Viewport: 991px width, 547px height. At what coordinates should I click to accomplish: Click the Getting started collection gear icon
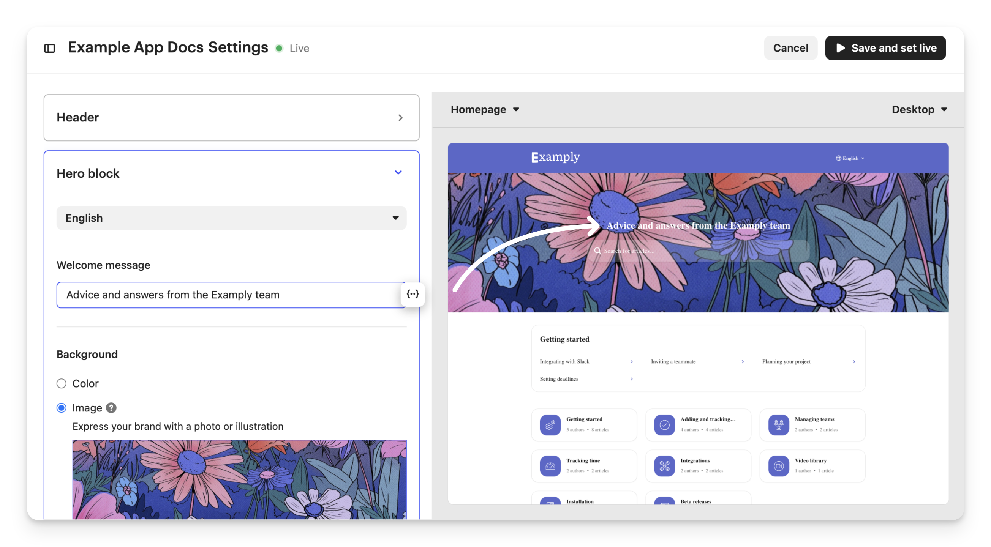coord(550,425)
